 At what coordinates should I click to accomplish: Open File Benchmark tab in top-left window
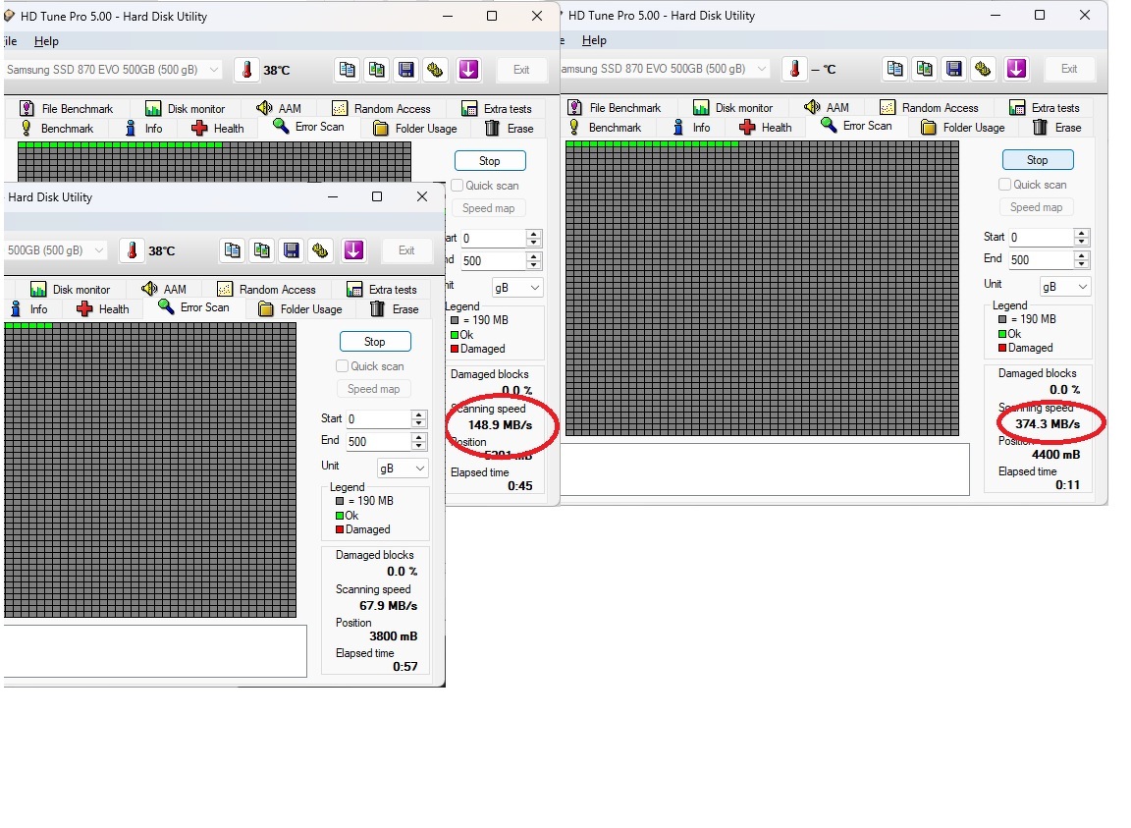pos(67,108)
